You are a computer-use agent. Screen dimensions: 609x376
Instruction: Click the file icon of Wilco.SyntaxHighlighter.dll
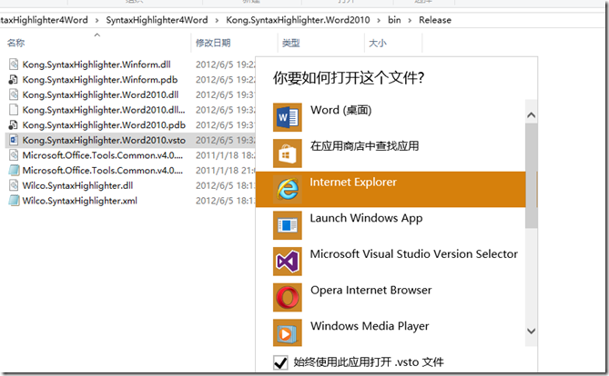(x=14, y=185)
